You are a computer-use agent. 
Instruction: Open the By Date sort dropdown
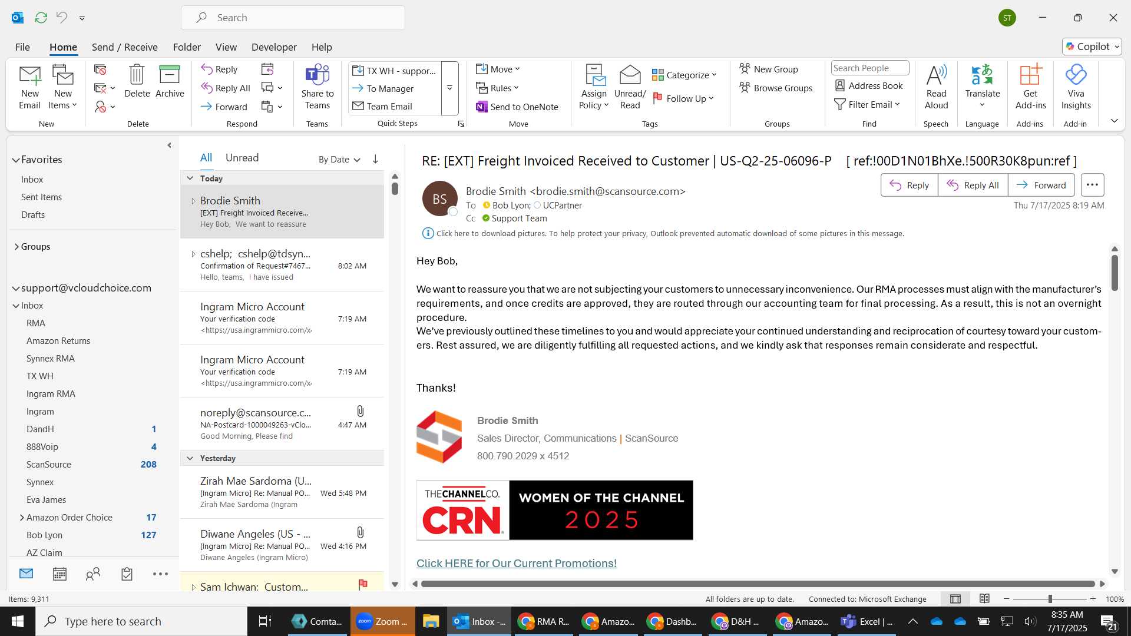(339, 159)
